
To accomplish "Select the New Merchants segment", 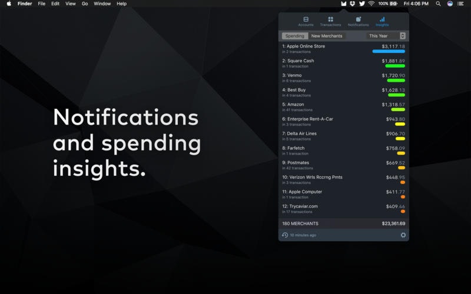I will (327, 36).
